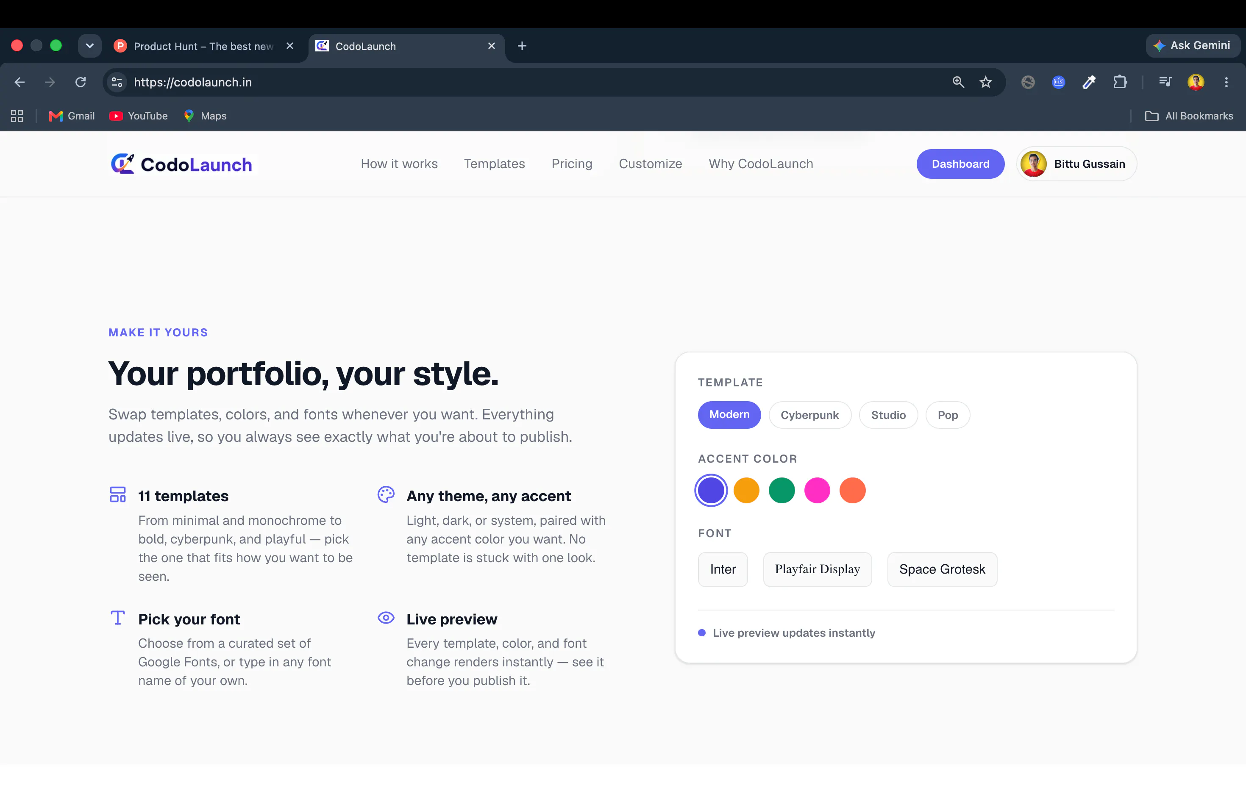Pick the Space Grotesk font
Image resolution: width=1246 pixels, height=810 pixels.
point(942,569)
